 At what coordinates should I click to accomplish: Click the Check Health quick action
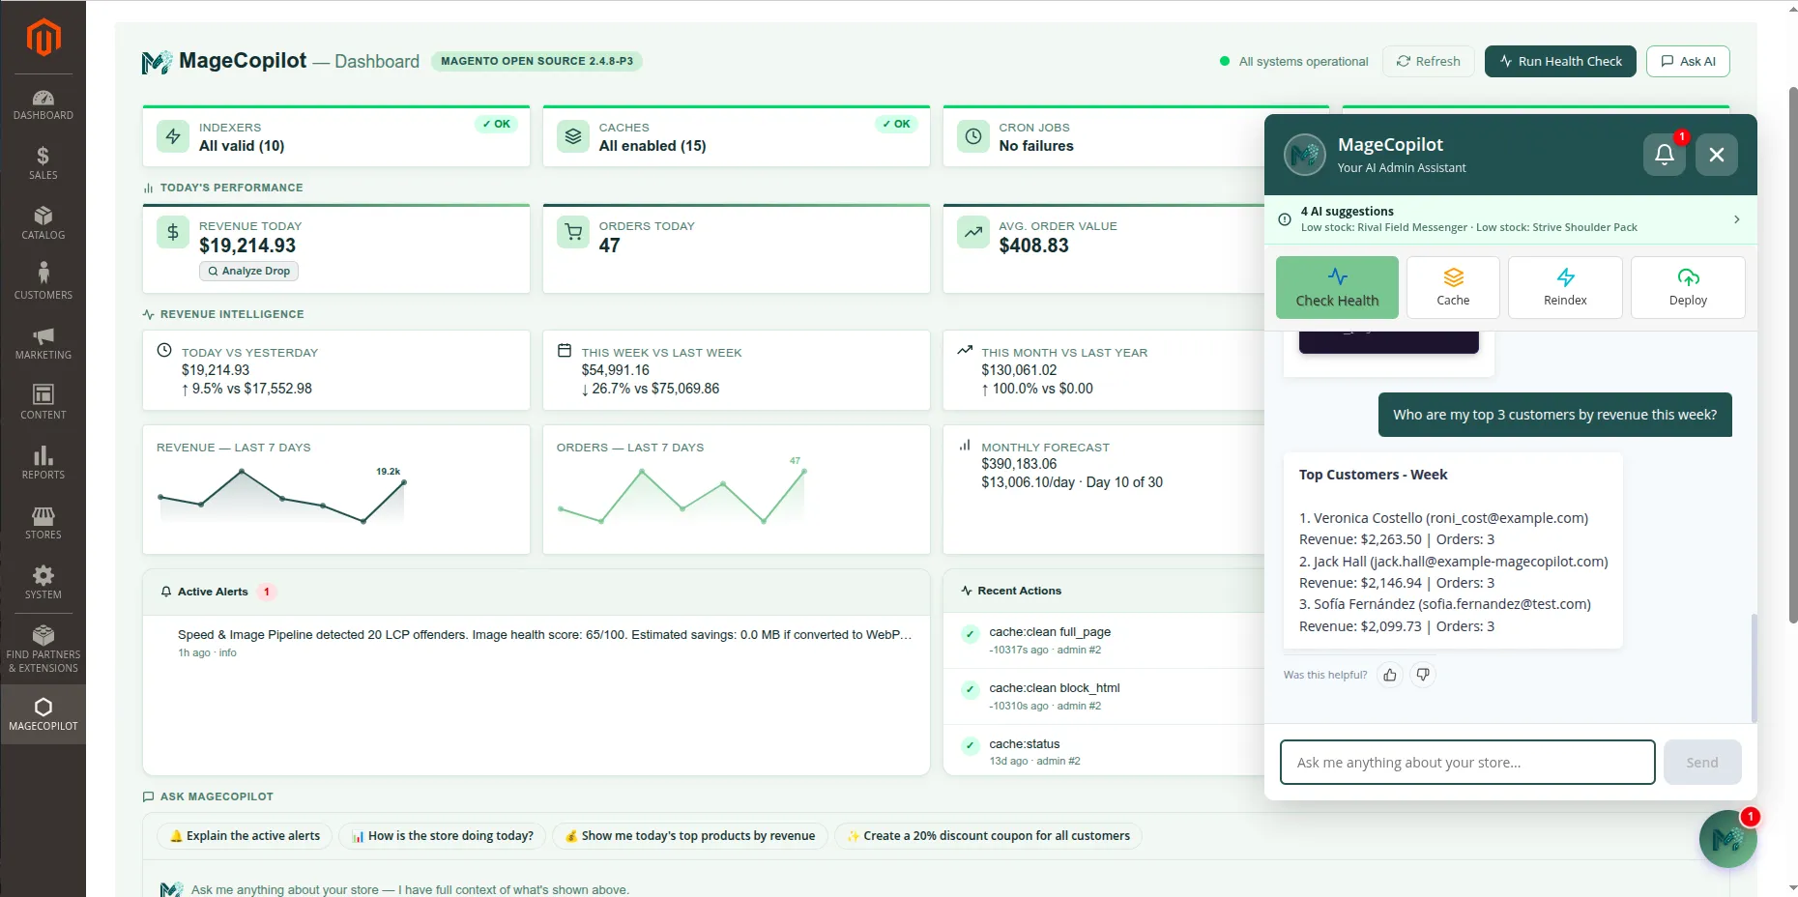coord(1337,287)
